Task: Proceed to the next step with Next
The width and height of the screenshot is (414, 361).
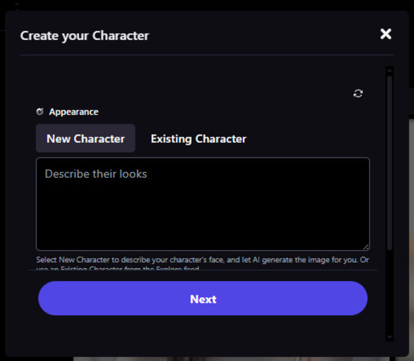Action: (203, 298)
